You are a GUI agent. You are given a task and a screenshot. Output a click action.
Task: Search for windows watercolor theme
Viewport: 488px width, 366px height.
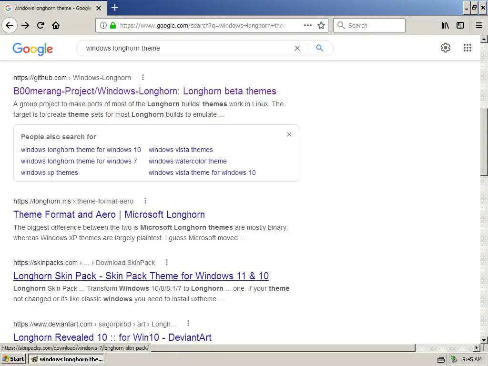(x=188, y=161)
